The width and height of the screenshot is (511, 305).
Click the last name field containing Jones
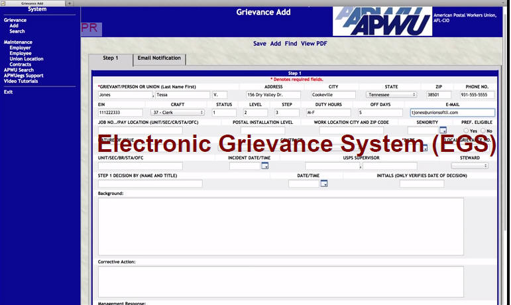click(x=125, y=95)
